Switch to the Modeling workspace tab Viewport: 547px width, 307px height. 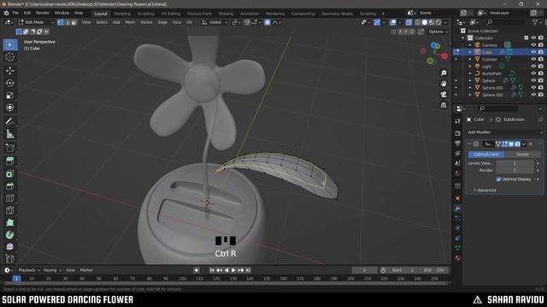tap(122, 14)
